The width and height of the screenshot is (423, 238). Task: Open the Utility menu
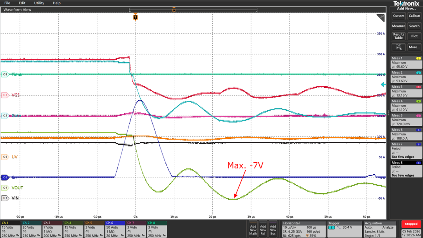point(39,3)
